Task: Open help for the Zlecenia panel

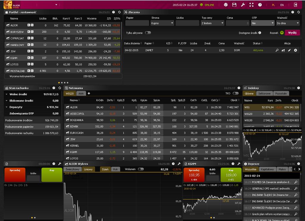Action: [292, 12]
